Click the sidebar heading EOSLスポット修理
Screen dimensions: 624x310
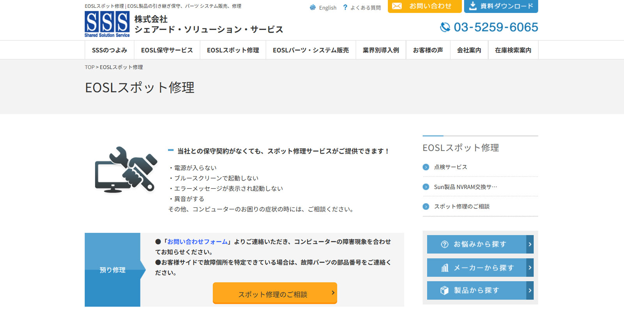[x=461, y=148]
